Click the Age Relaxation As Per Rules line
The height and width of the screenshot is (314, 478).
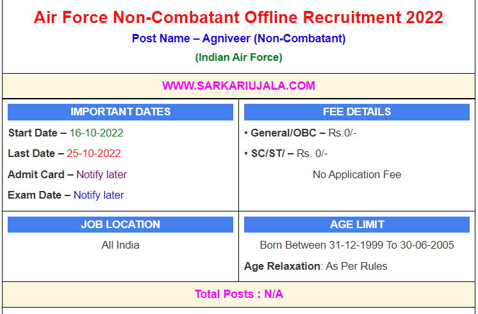point(315,266)
